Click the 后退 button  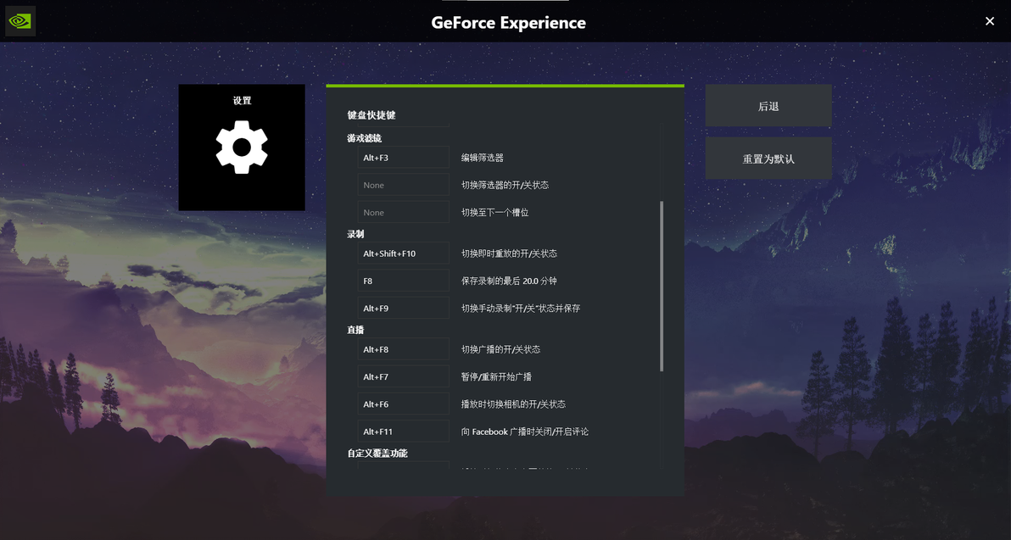(768, 106)
